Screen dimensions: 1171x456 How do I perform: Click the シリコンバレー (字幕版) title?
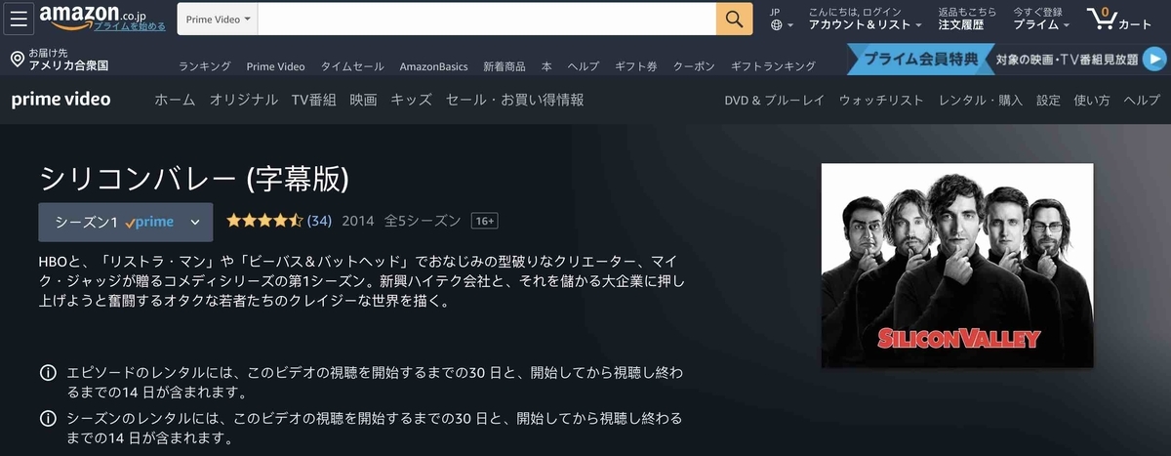(x=193, y=178)
